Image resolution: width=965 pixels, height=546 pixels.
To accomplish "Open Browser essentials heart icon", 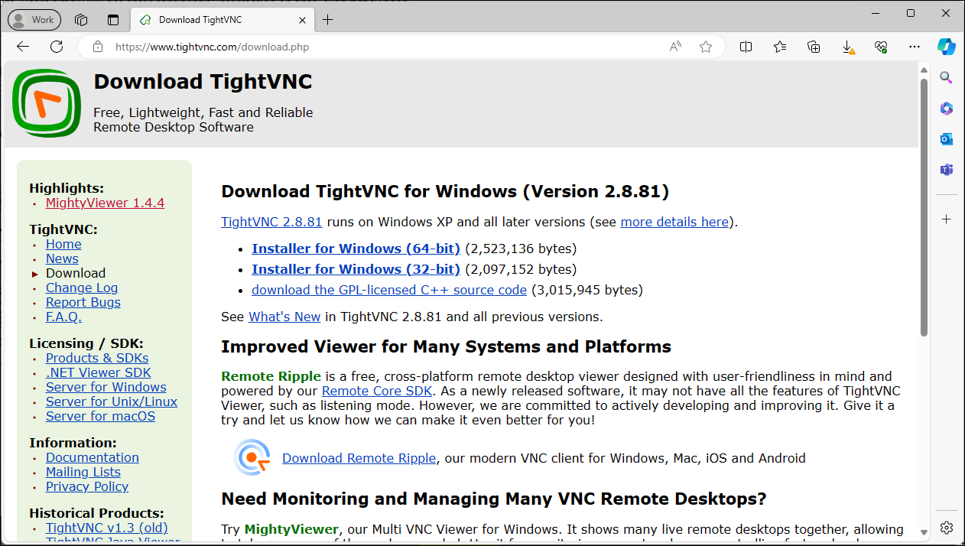I will tap(881, 47).
